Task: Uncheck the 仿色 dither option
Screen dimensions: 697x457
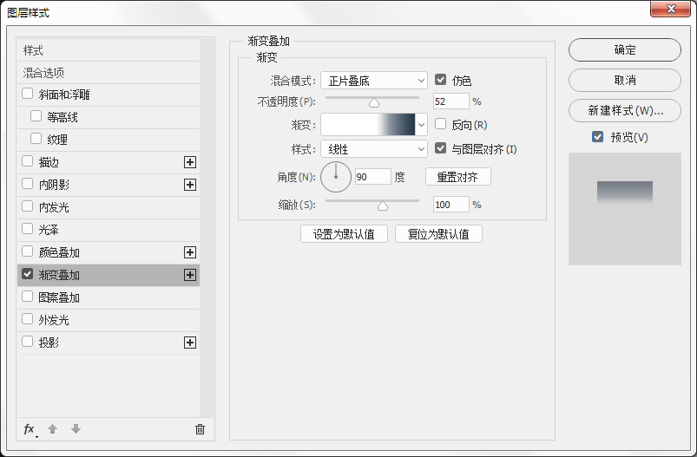Action: (x=441, y=80)
